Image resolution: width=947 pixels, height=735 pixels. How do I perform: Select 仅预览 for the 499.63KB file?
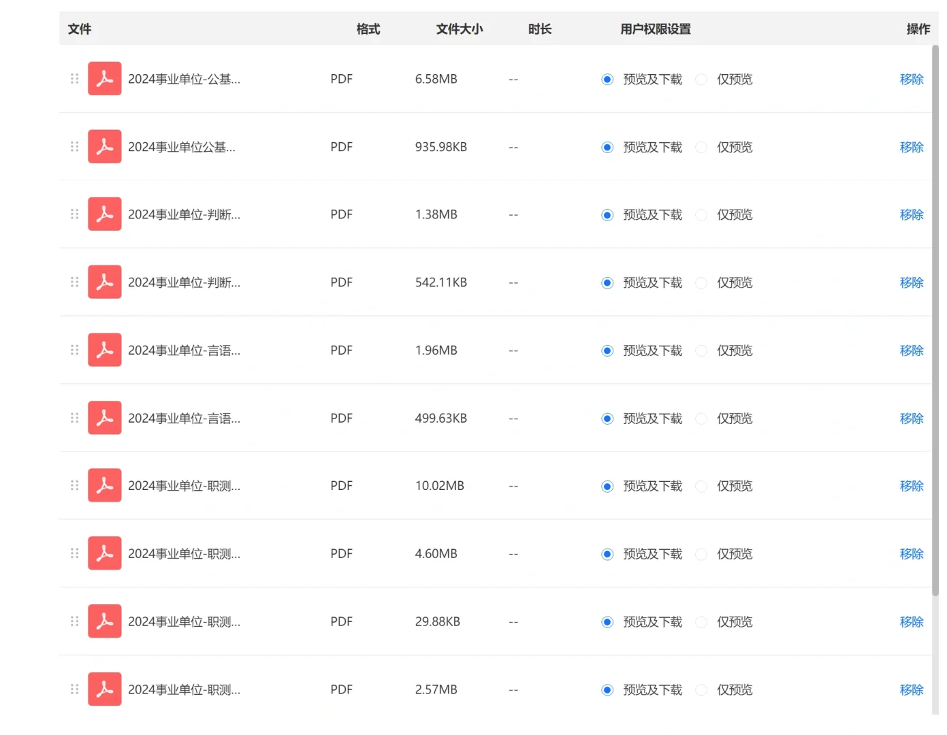(x=701, y=419)
